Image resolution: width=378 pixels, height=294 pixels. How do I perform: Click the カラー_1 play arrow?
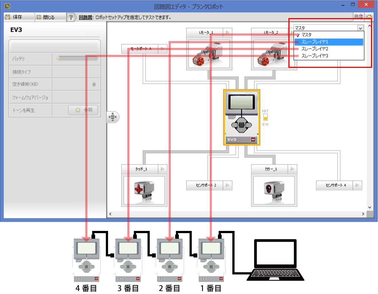[292, 169]
